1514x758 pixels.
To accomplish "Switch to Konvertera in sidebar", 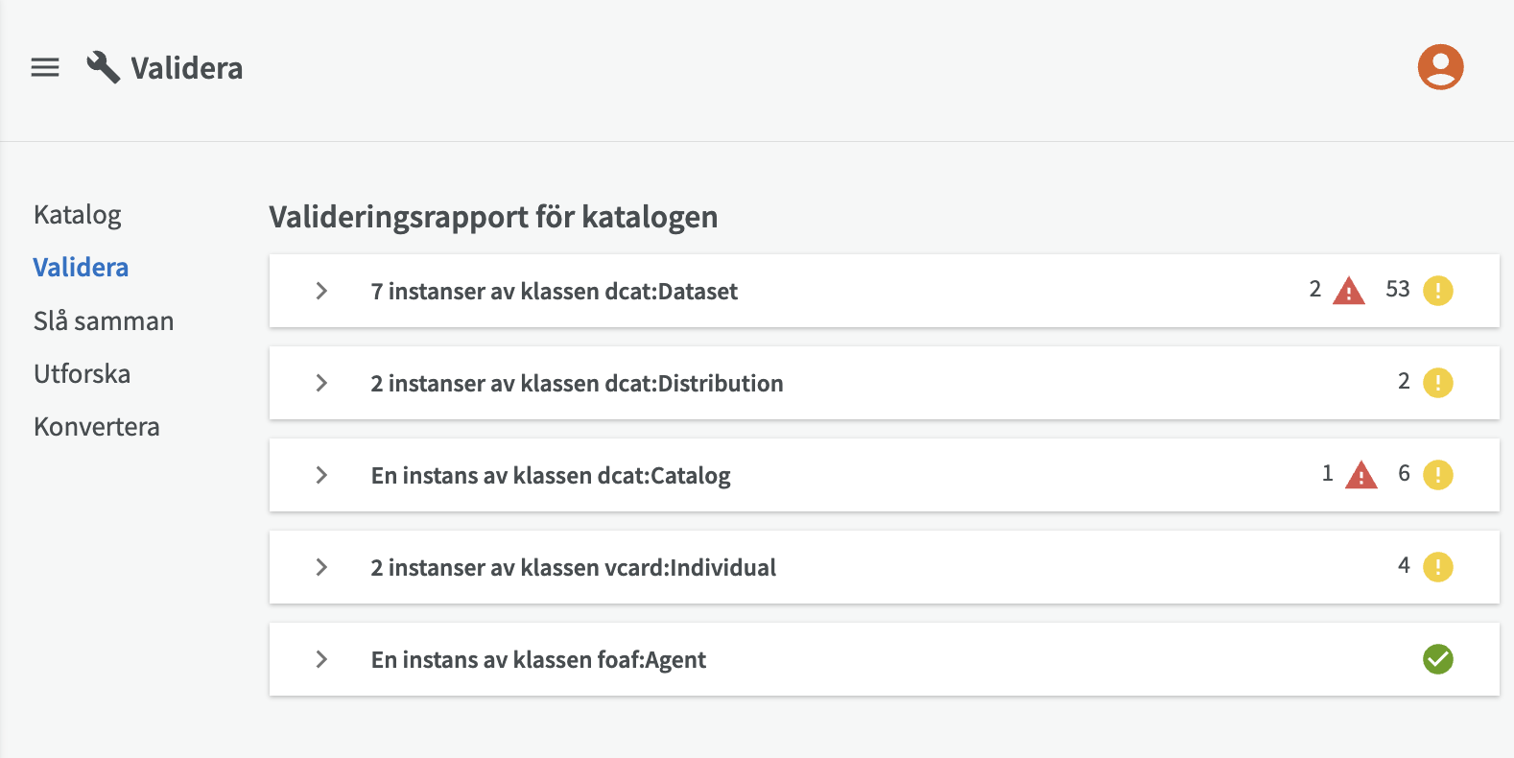I will [97, 426].
